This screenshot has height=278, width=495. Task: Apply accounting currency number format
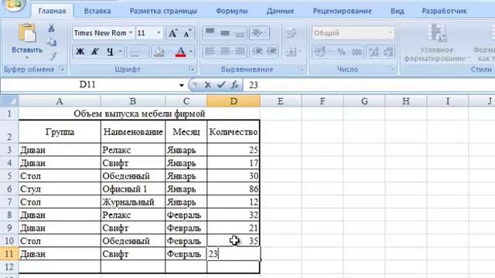[319, 52]
